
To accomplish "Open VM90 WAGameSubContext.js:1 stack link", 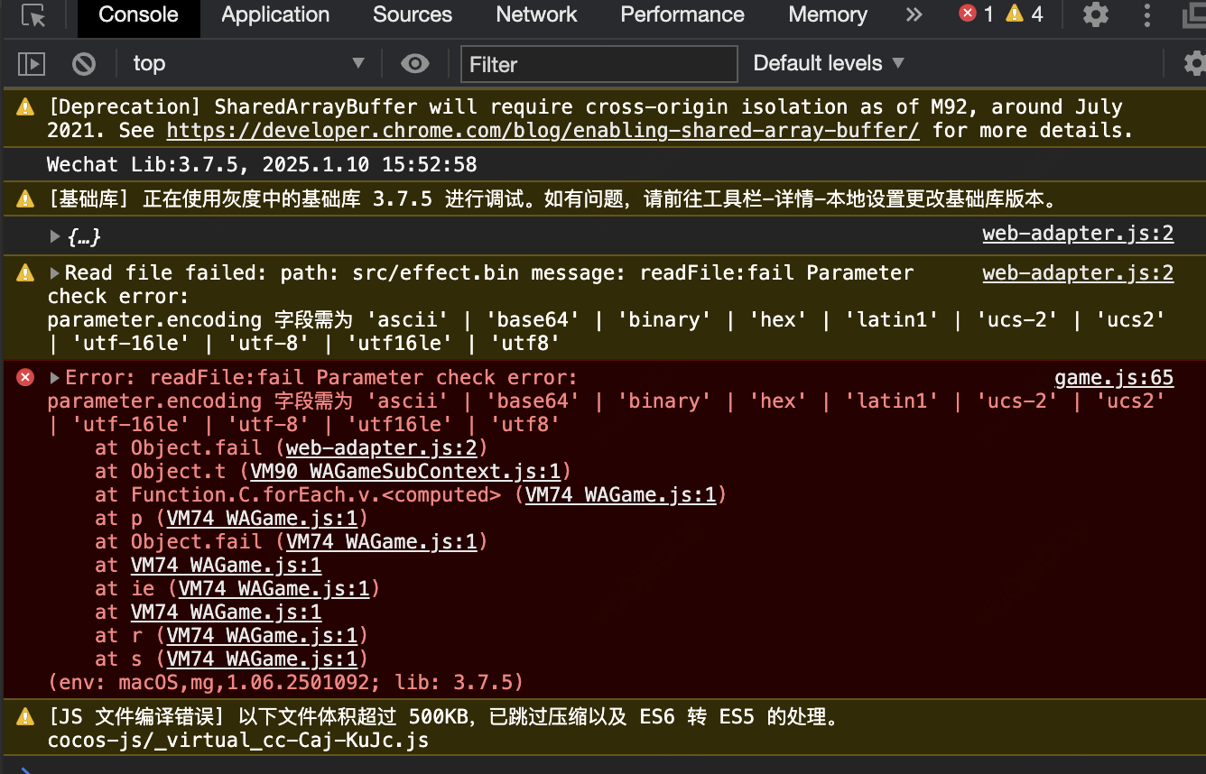I will coord(406,471).
